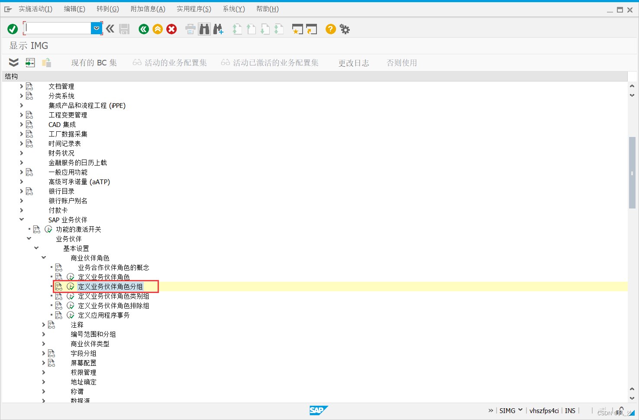
Task: Expand the 编号范围和分组 tree node
Action: pyautogui.click(x=44, y=334)
